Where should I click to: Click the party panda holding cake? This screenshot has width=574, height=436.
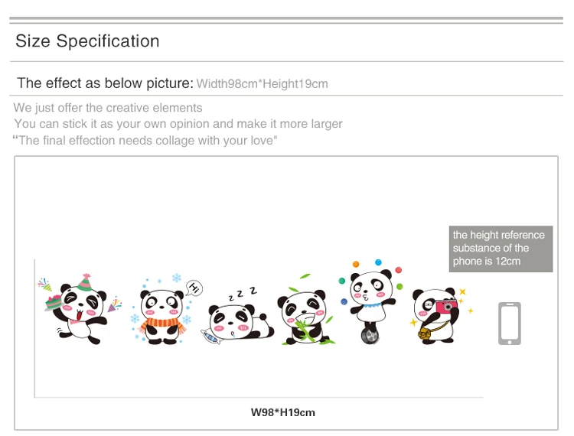[x=80, y=309]
